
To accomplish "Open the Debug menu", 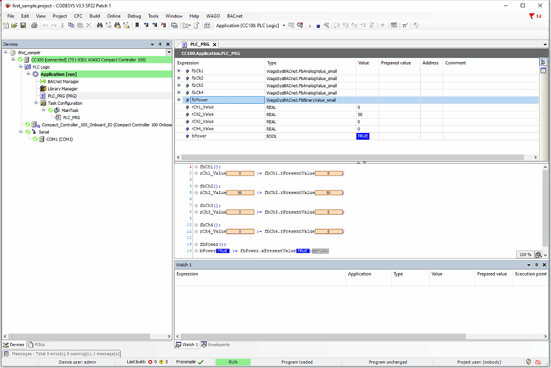I will pos(134,16).
